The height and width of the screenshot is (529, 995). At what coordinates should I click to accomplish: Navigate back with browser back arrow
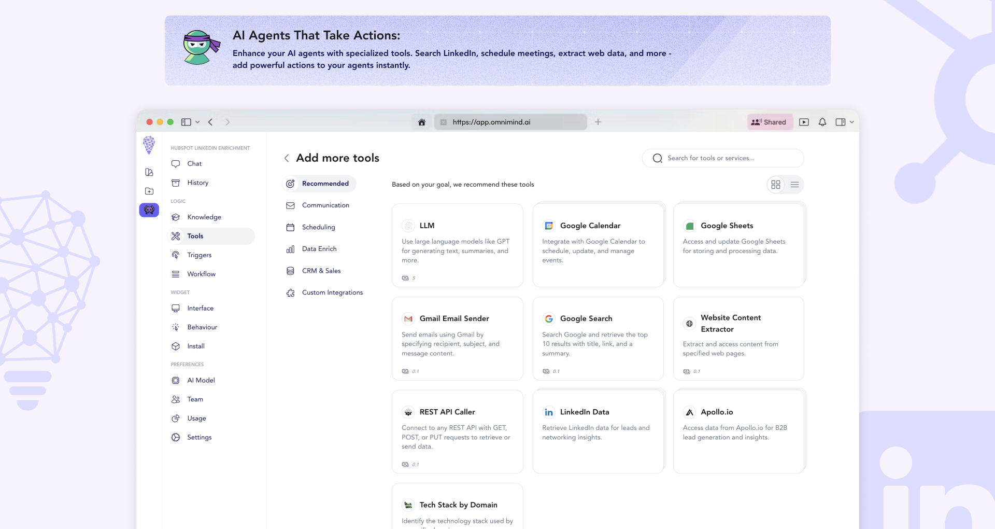tap(210, 122)
